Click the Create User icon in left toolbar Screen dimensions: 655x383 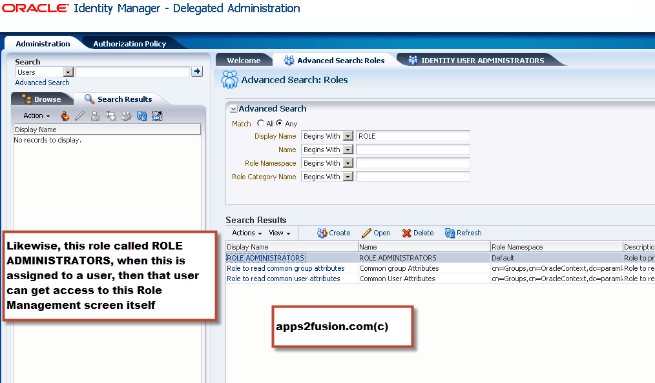65,116
